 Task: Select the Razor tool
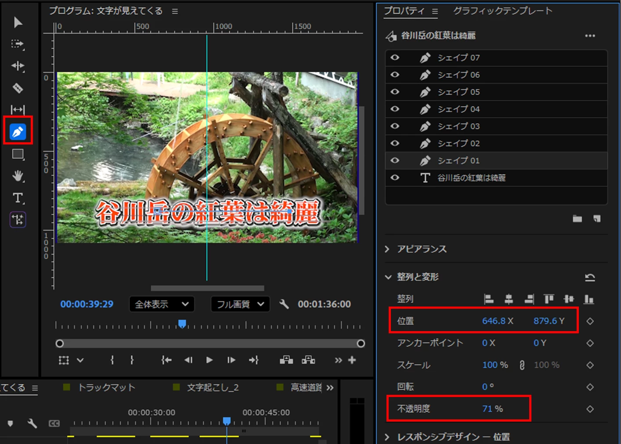[x=18, y=88]
